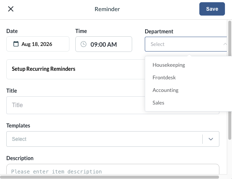Focus the Title text input

[75, 105]
